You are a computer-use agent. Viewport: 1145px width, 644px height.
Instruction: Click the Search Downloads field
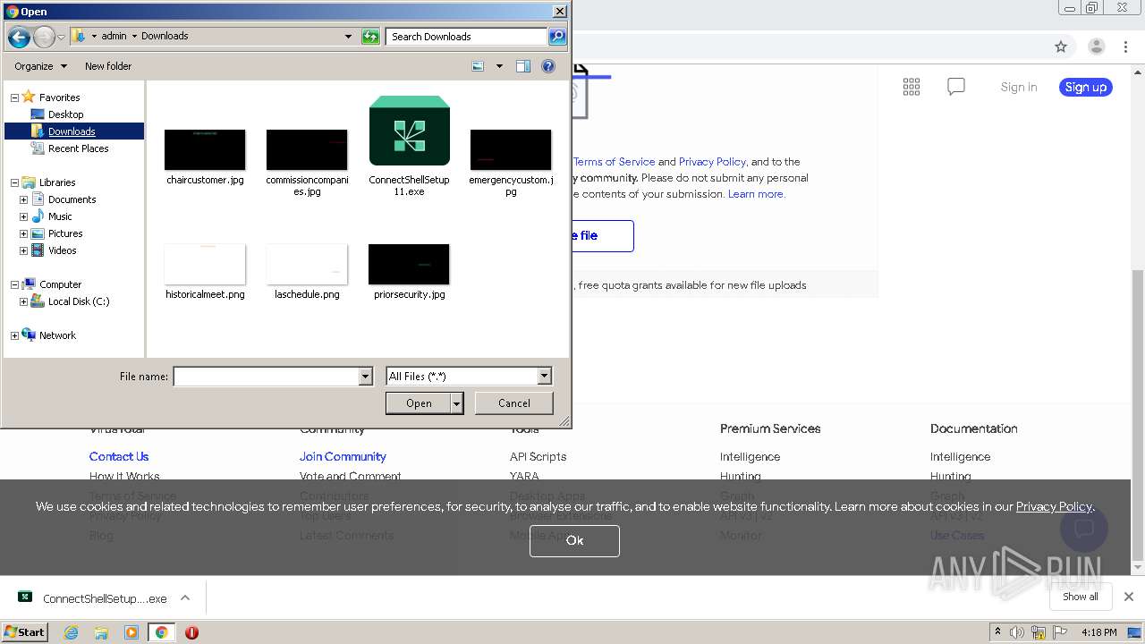coord(467,37)
